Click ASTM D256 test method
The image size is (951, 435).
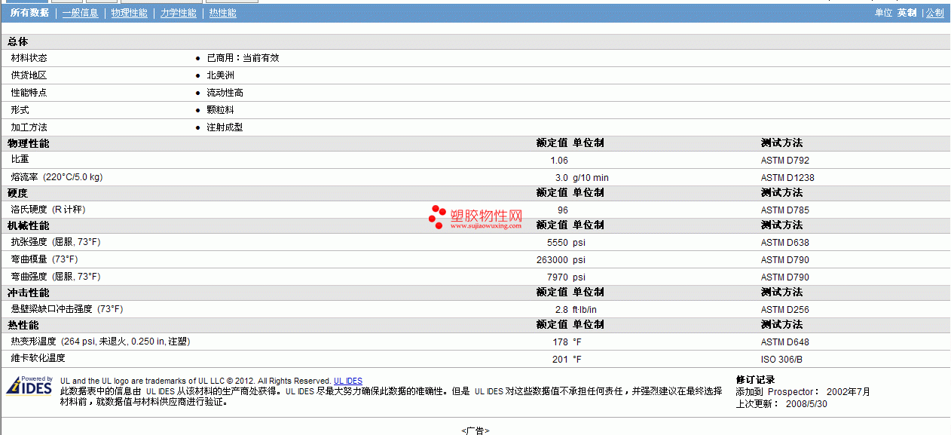click(x=785, y=310)
